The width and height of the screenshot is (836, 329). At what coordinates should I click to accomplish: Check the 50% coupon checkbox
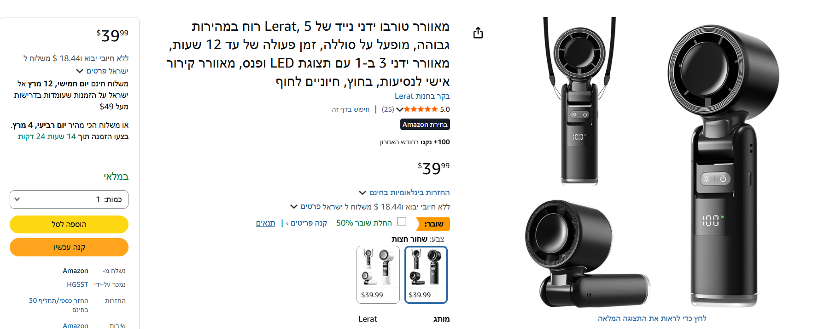(x=402, y=221)
